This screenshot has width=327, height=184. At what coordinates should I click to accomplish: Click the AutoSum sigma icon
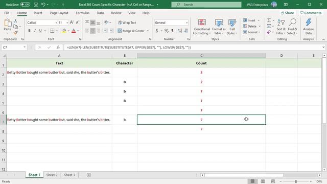(x=269, y=20)
